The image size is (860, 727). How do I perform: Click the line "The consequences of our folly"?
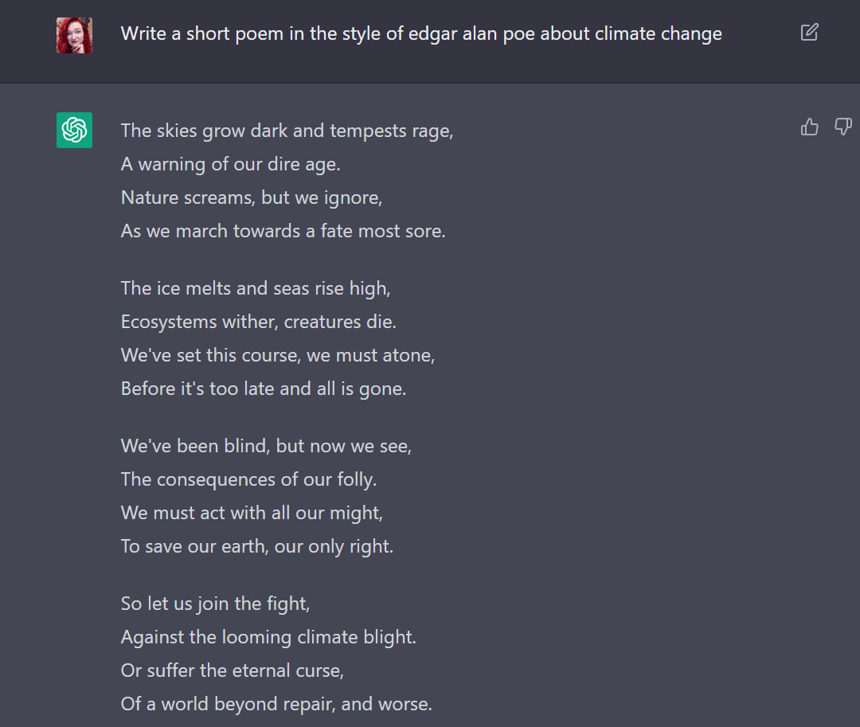(248, 479)
